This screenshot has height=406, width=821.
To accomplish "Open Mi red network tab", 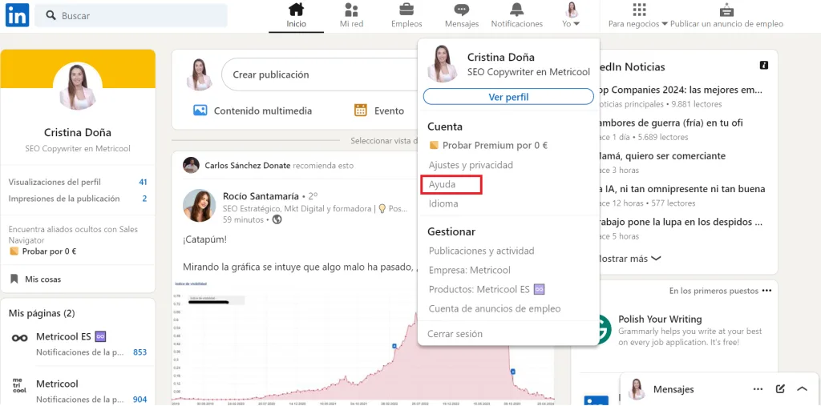I will 351,16.
